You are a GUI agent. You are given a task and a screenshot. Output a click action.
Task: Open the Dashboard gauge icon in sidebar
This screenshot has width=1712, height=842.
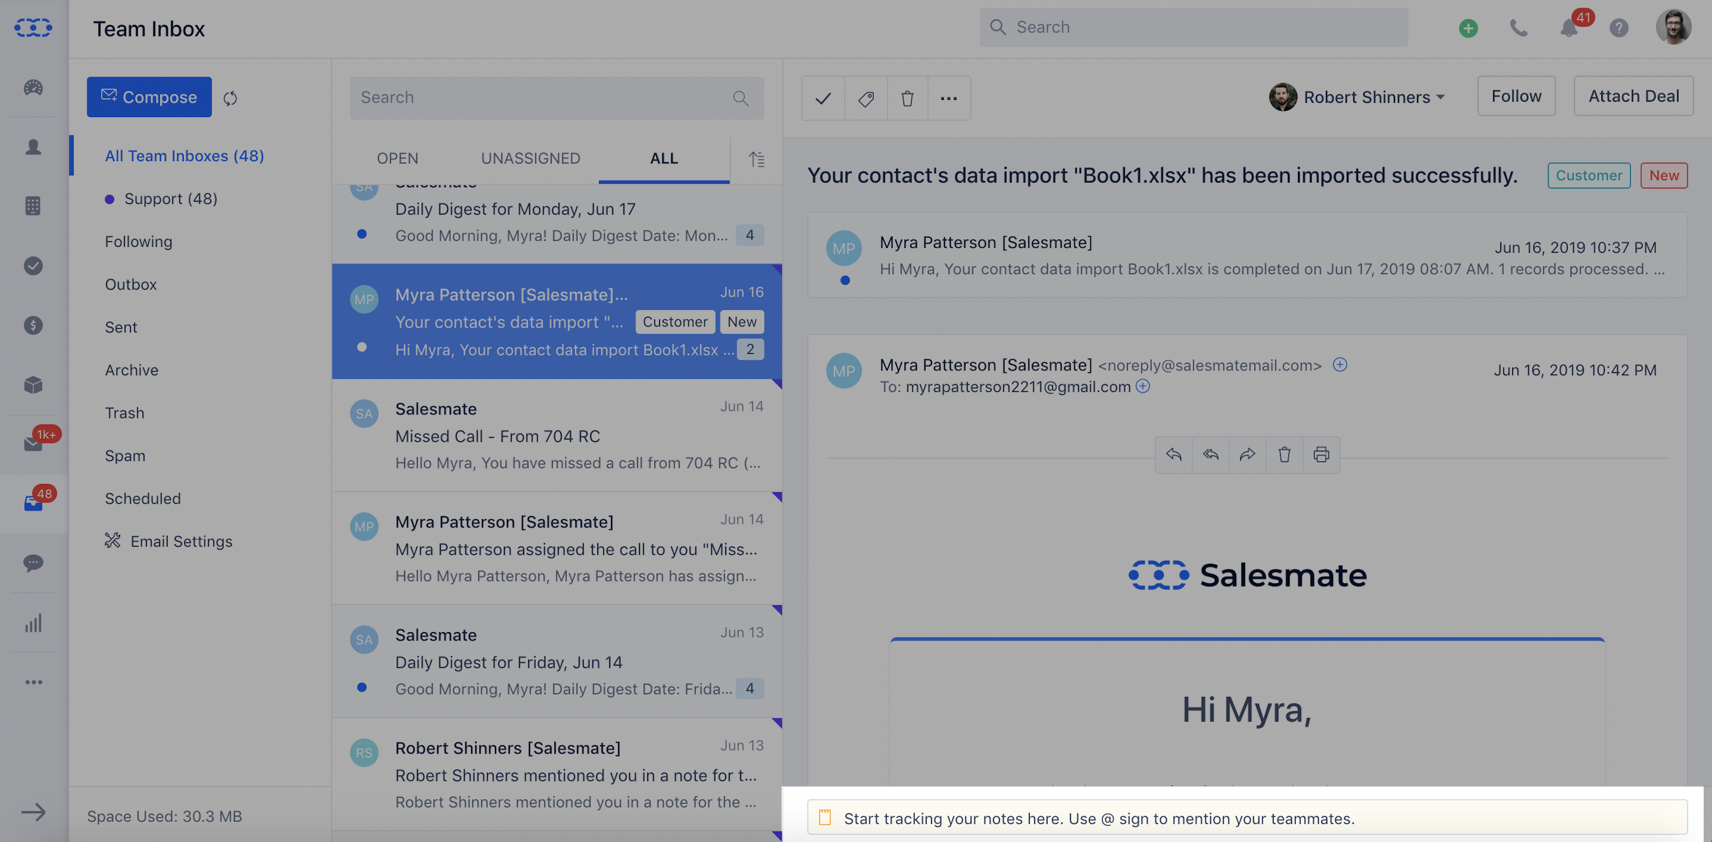(33, 87)
